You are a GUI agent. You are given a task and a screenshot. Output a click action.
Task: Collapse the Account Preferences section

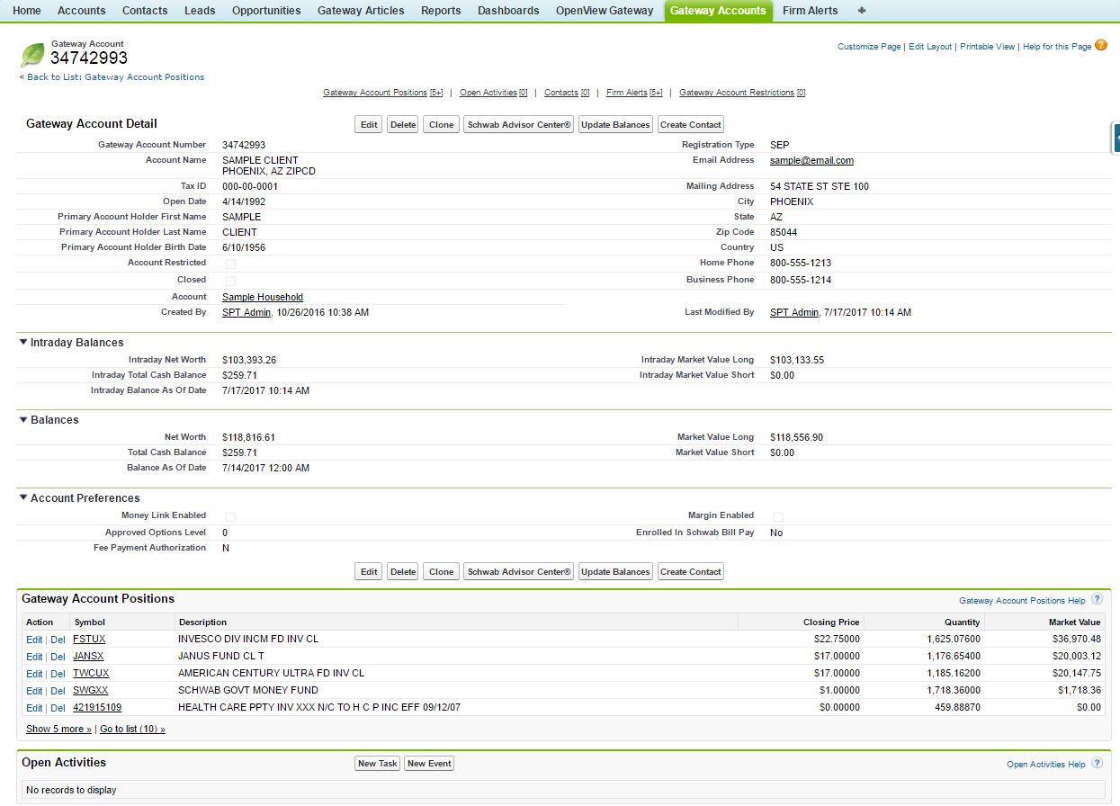pyautogui.click(x=23, y=497)
